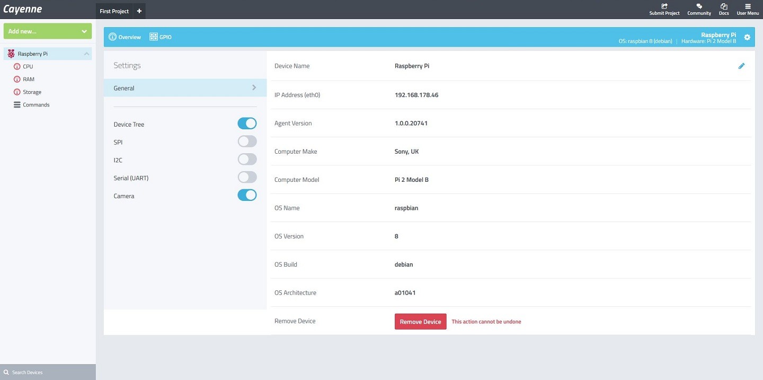Open device settings gear icon

pyautogui.click(x=747, y=37)
